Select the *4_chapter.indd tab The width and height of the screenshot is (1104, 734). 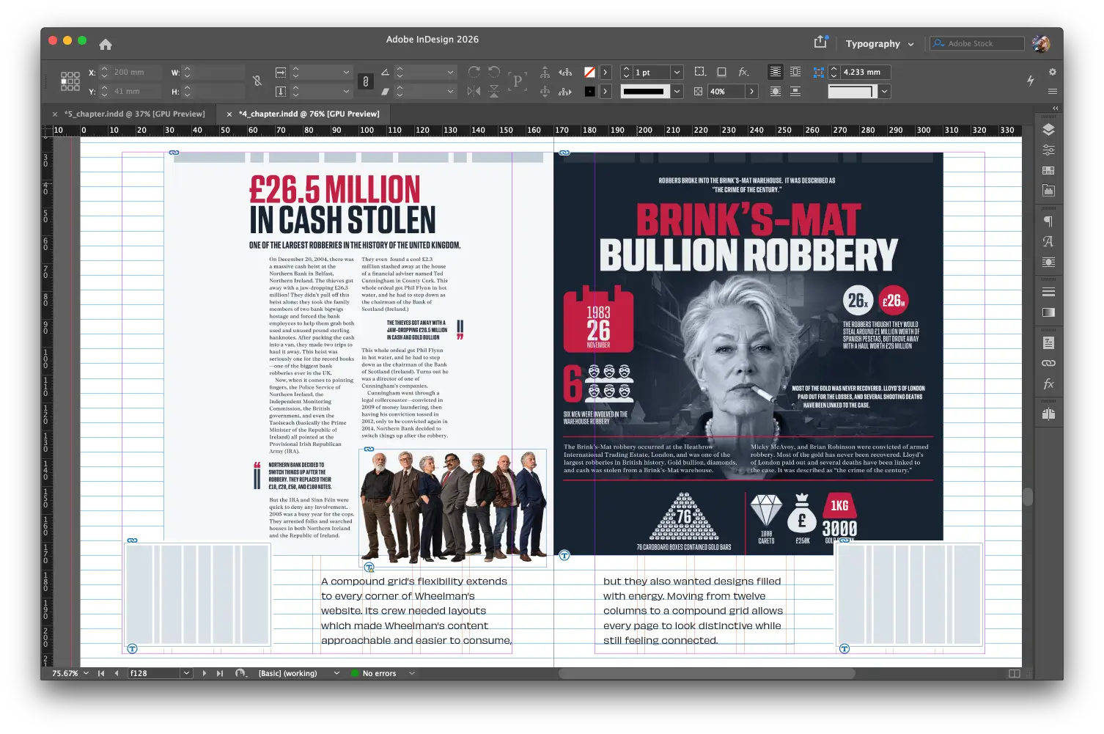[x=309, y=114]
